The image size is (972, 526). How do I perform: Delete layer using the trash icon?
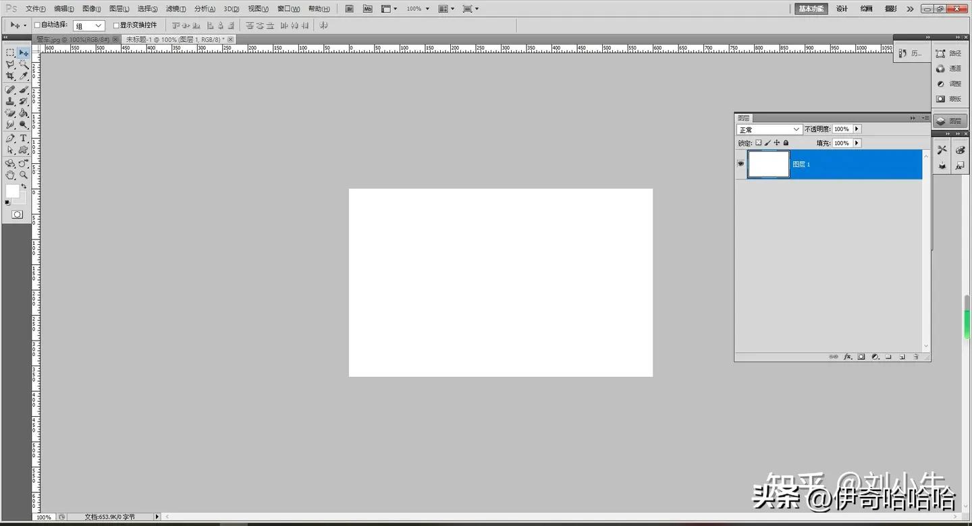916,357
